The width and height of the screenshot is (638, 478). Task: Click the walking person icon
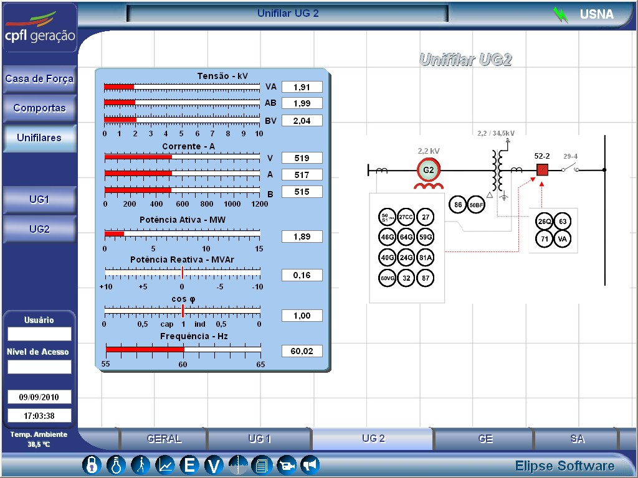[x=140, y=464]
